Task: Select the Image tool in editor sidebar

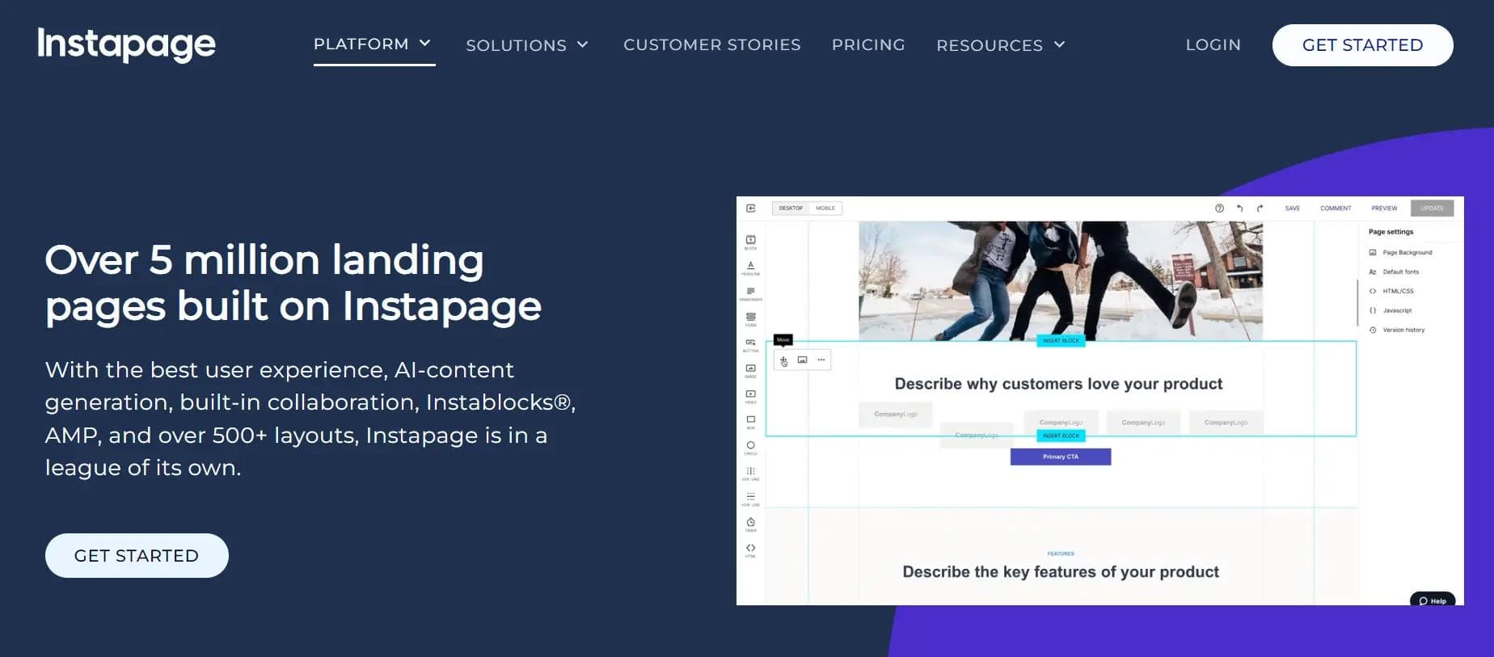Action: point(750,371)
